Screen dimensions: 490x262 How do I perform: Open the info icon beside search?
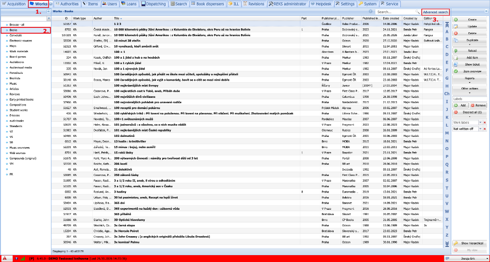click(x=370, y=12)
